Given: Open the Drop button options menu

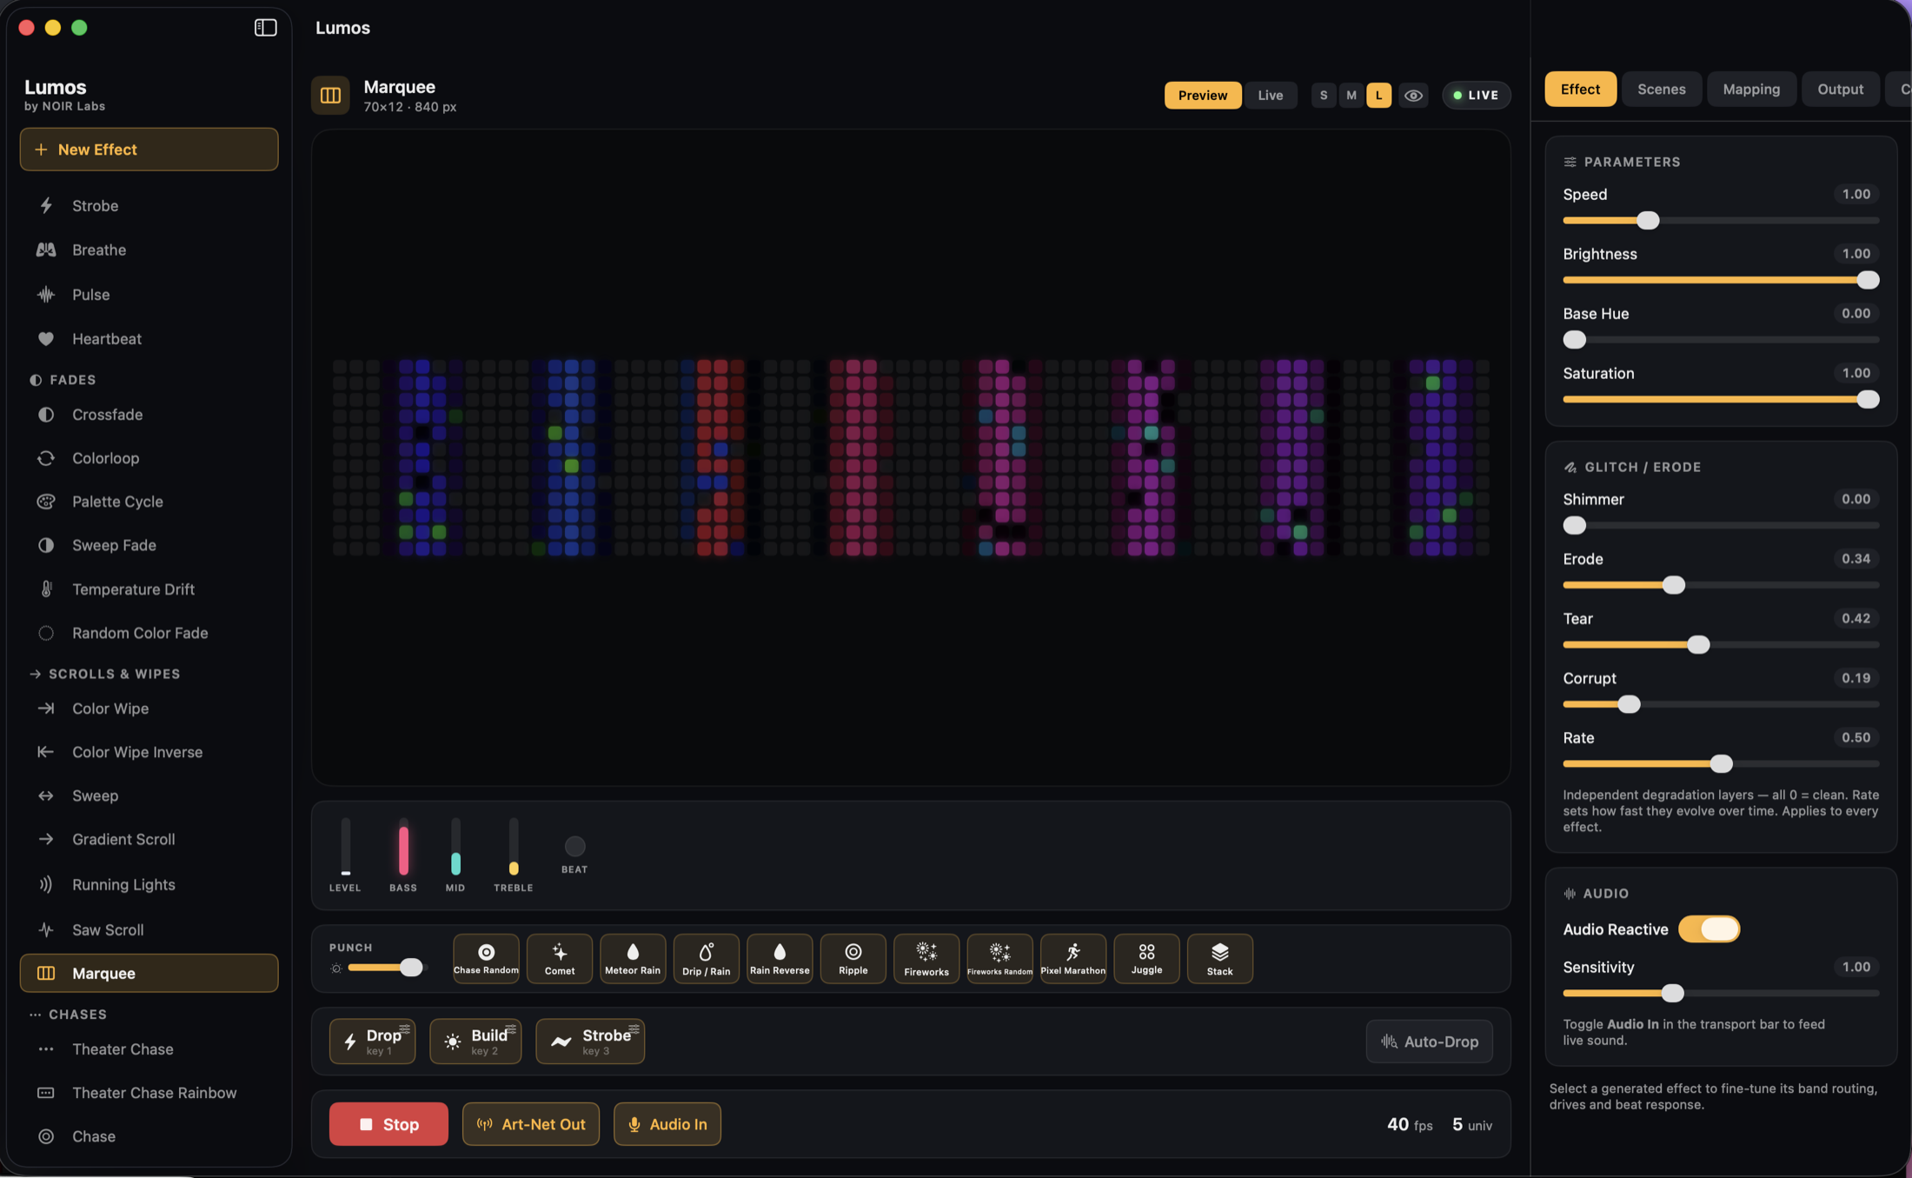Looking at the screenshot, I should [x=405, y=1028].
